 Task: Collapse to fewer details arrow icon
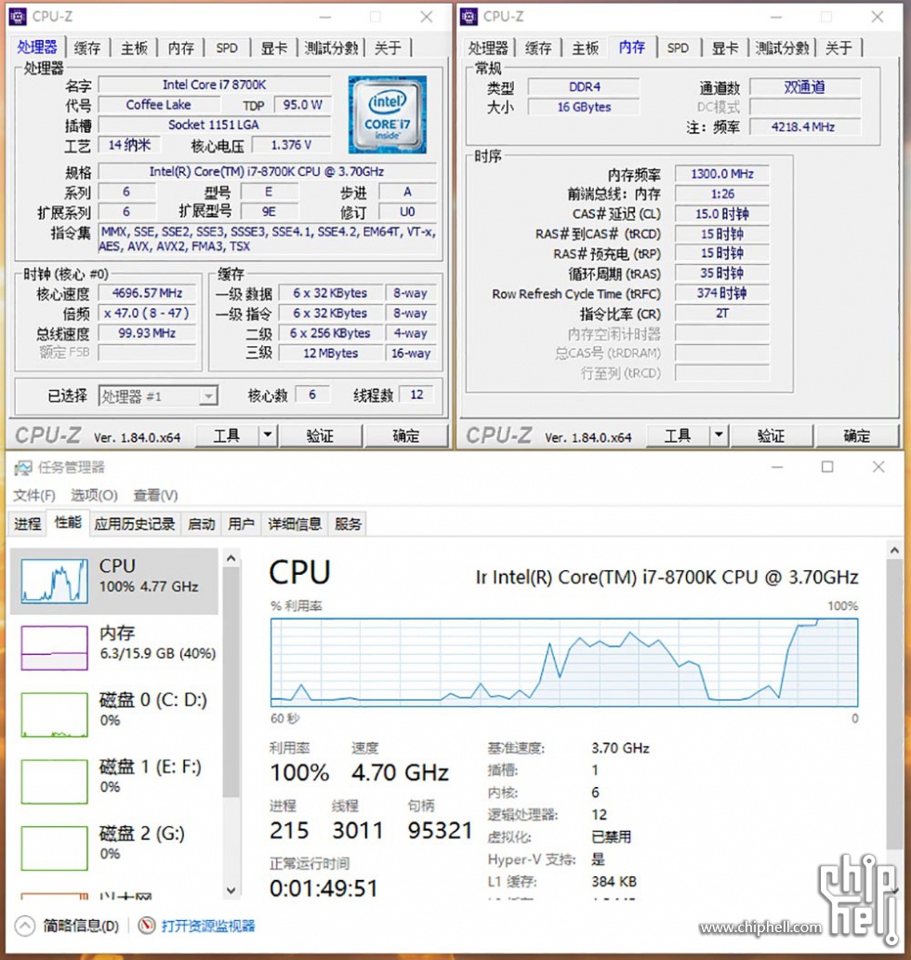[25, 926]
